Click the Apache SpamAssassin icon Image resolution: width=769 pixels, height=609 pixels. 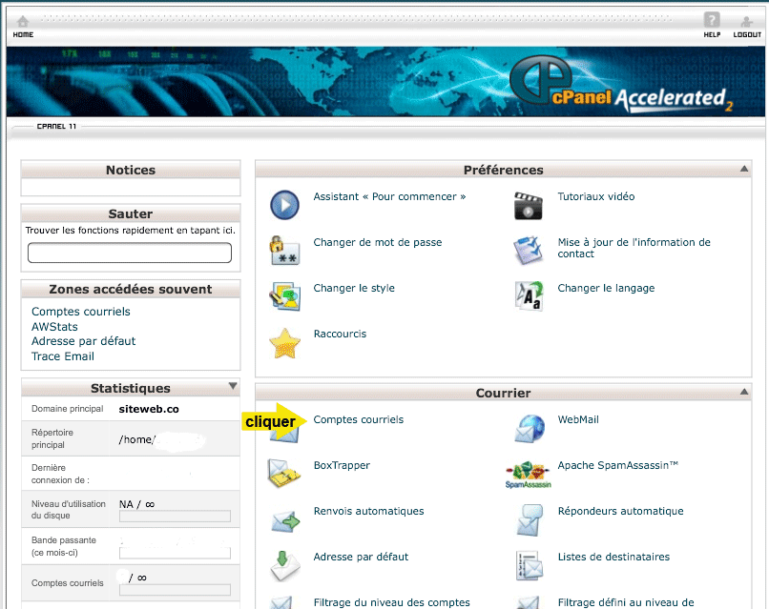coord(528,475)
